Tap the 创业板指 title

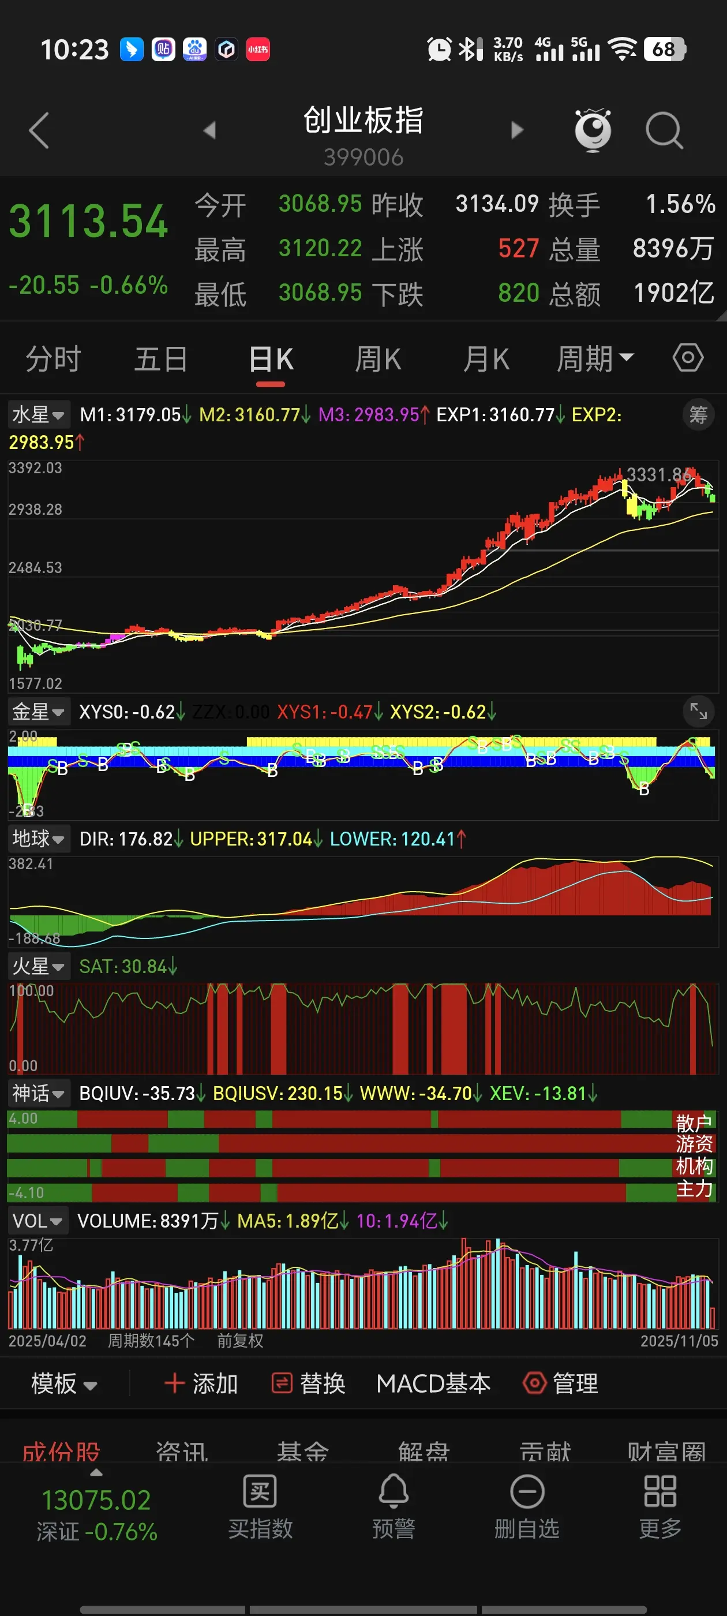(363, 121)
